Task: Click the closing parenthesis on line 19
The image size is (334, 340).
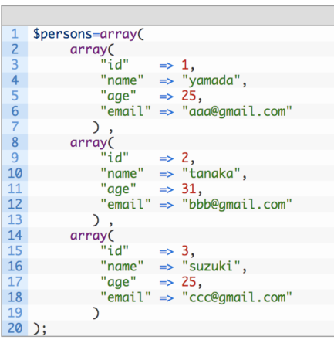Action: 96,313
